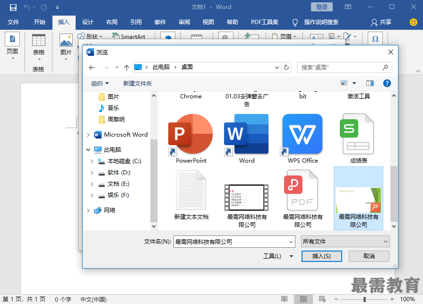Image resolution: width=423 pixels, height=304 pixels.
Task: Change the file view layout icon
Action: tap(344, 83)
